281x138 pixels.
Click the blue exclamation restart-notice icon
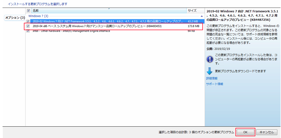pos(210,59)
